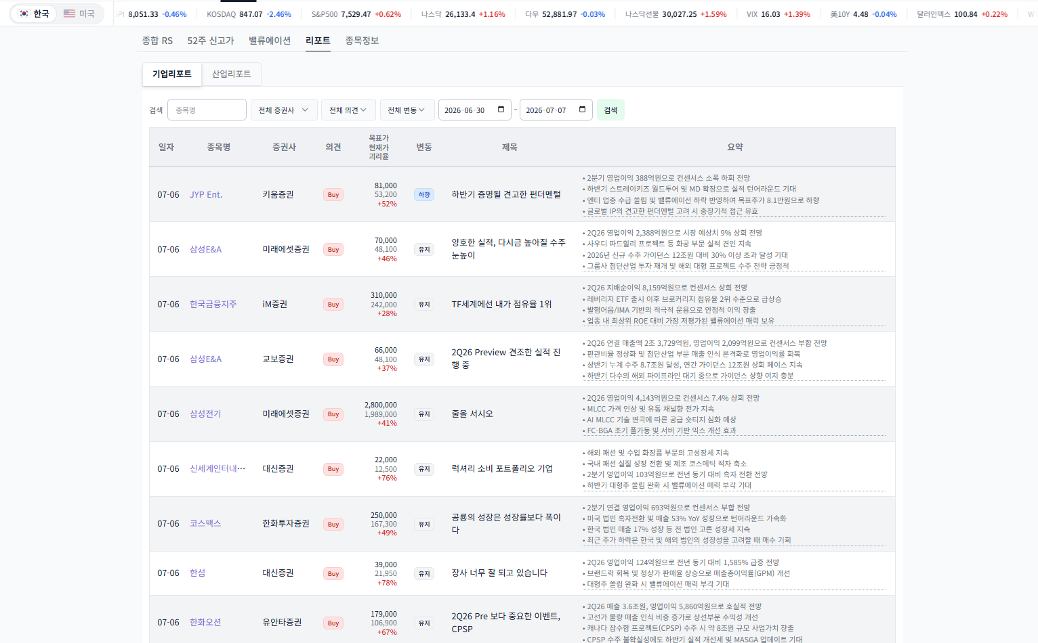
Task: Open calendar picker for start date 2026-06-30
Action: click(501, 110)
